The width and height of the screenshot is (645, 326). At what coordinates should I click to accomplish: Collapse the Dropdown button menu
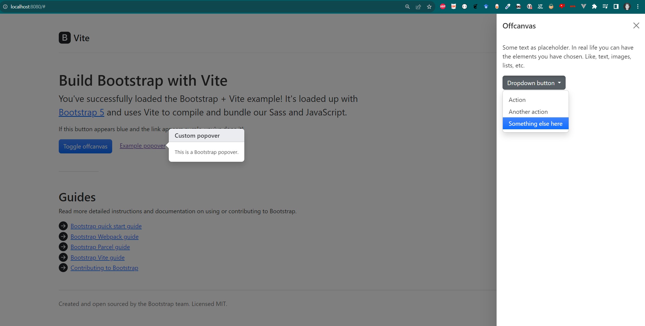coord(534,83)
